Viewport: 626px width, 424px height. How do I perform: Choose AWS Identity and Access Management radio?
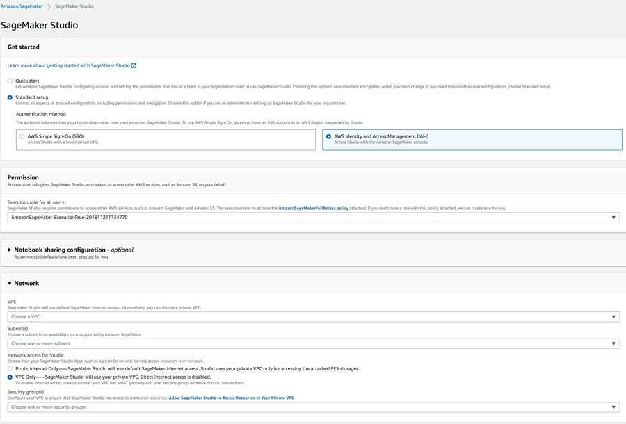pyautogui.click(x=328, y=136)
